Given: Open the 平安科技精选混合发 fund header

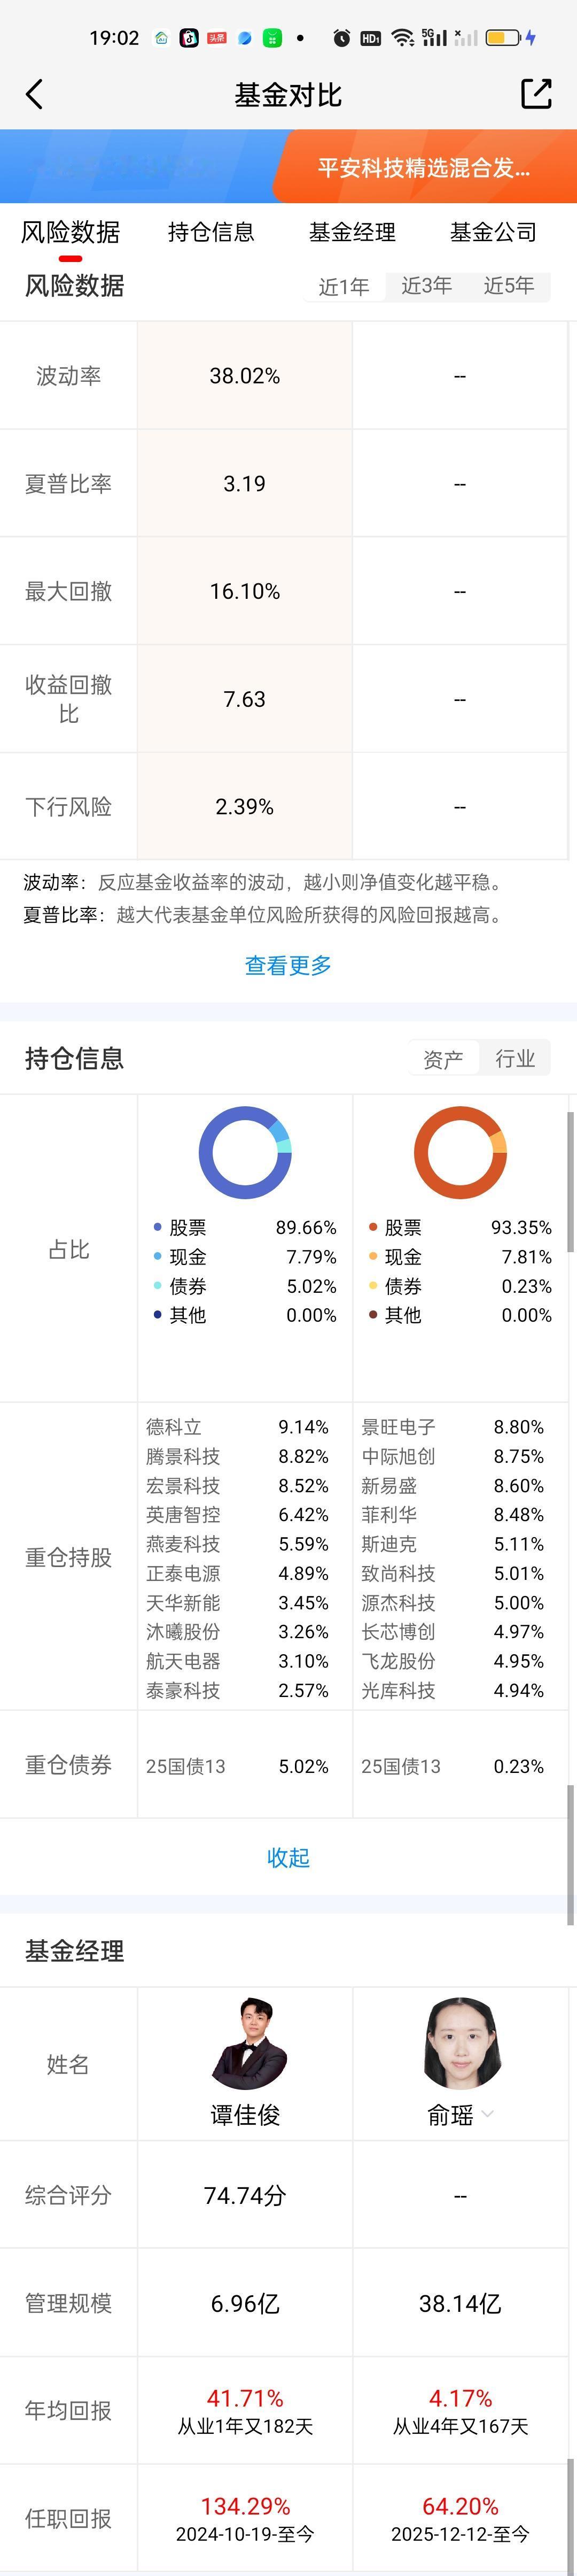Looking at the screenshot, I should click(x=424, y=168).
